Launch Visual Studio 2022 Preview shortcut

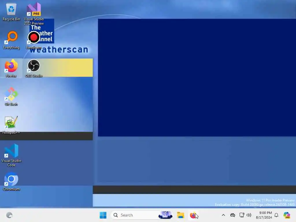point(34,14)
